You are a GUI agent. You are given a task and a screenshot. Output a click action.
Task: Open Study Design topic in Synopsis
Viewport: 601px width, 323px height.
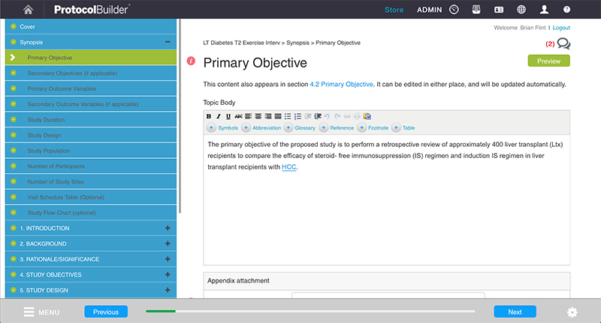pos(91,135)
